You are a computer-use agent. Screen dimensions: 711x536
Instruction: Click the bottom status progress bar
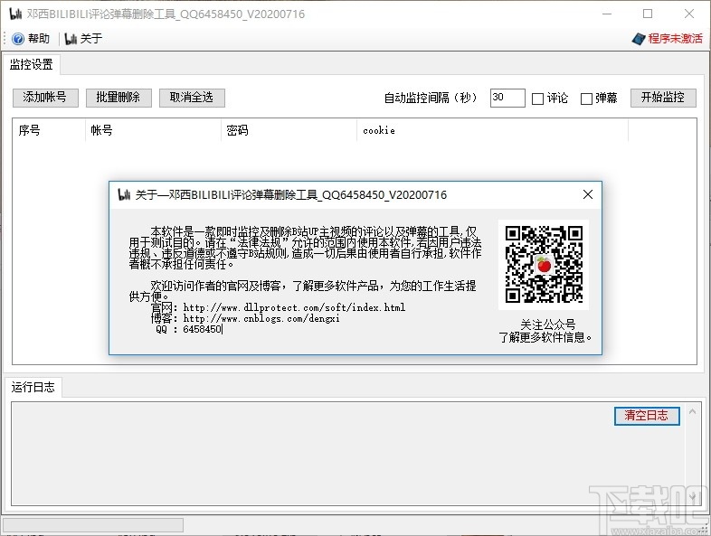point(93,524)
